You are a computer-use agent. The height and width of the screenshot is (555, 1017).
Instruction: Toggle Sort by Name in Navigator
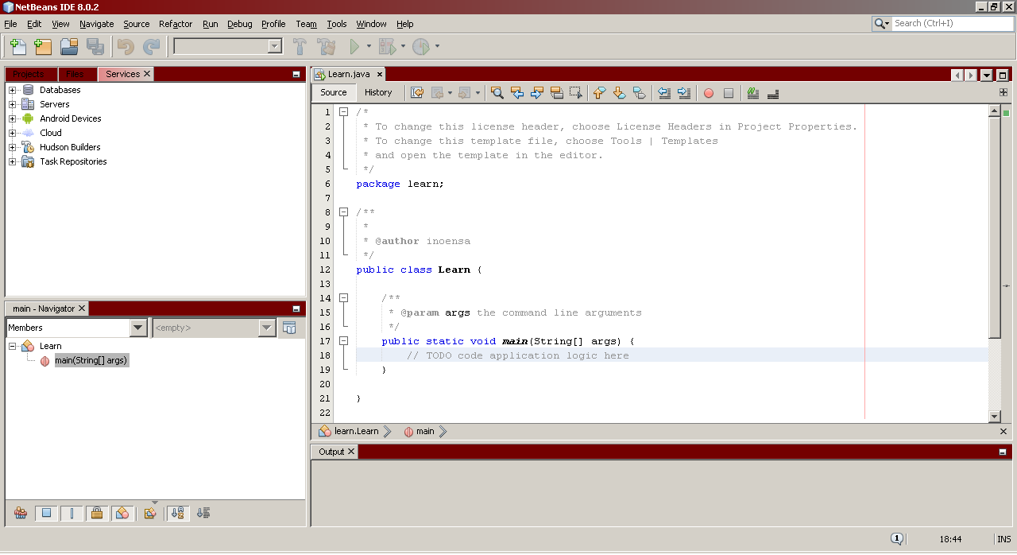(178, 513)
